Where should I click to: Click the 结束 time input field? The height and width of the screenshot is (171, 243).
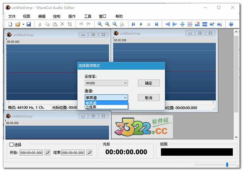[x=73, y=153]
